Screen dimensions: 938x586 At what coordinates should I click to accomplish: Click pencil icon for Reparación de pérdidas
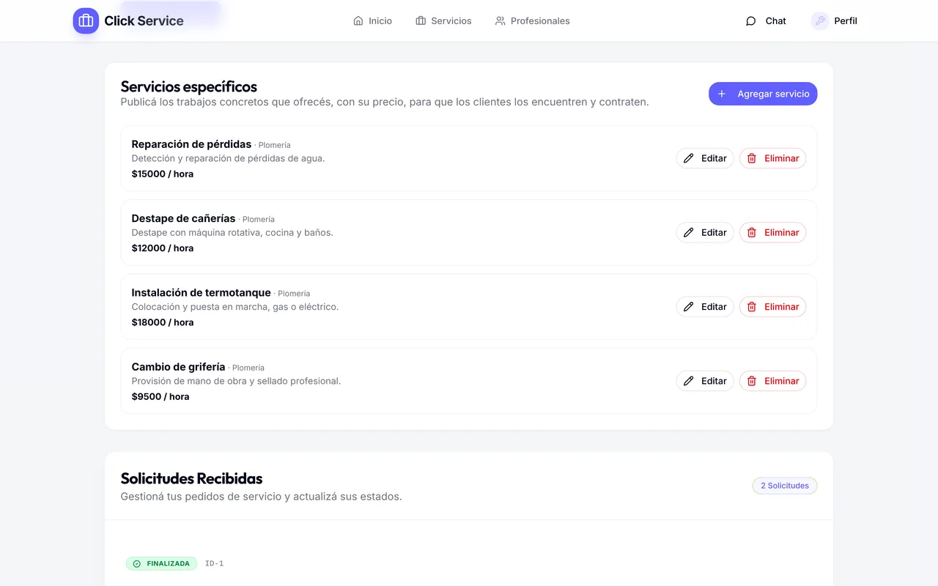click(x=689, y=158)
